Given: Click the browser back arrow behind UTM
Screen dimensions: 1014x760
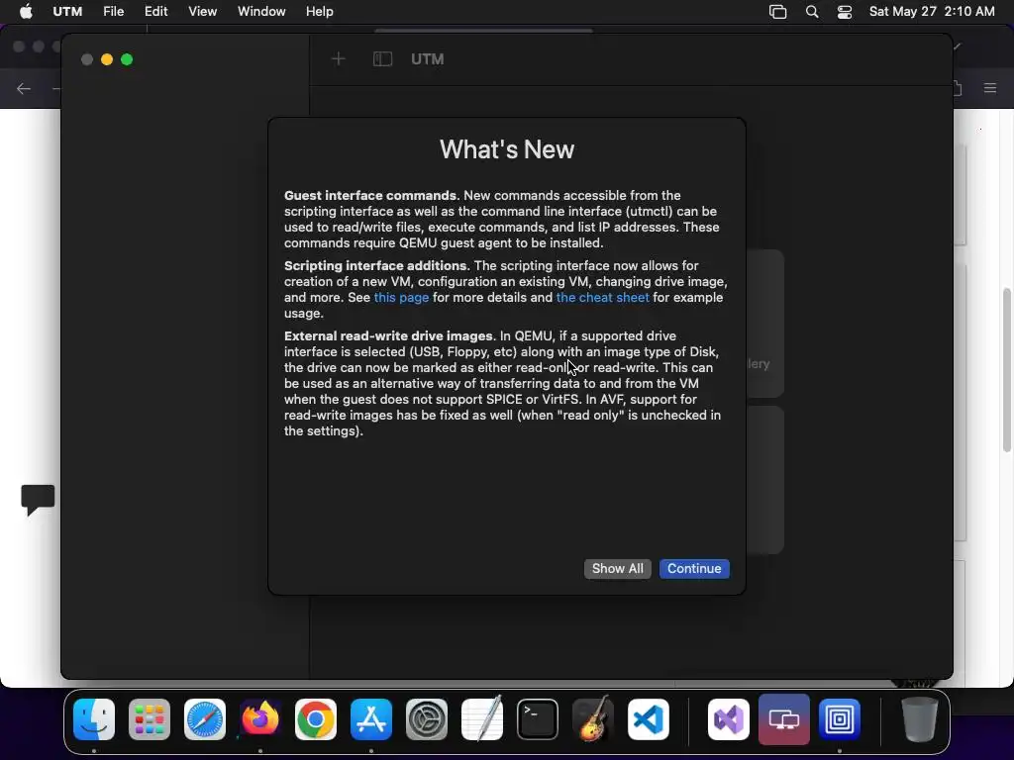Looking at the screenshot, I should coord(24,88).
